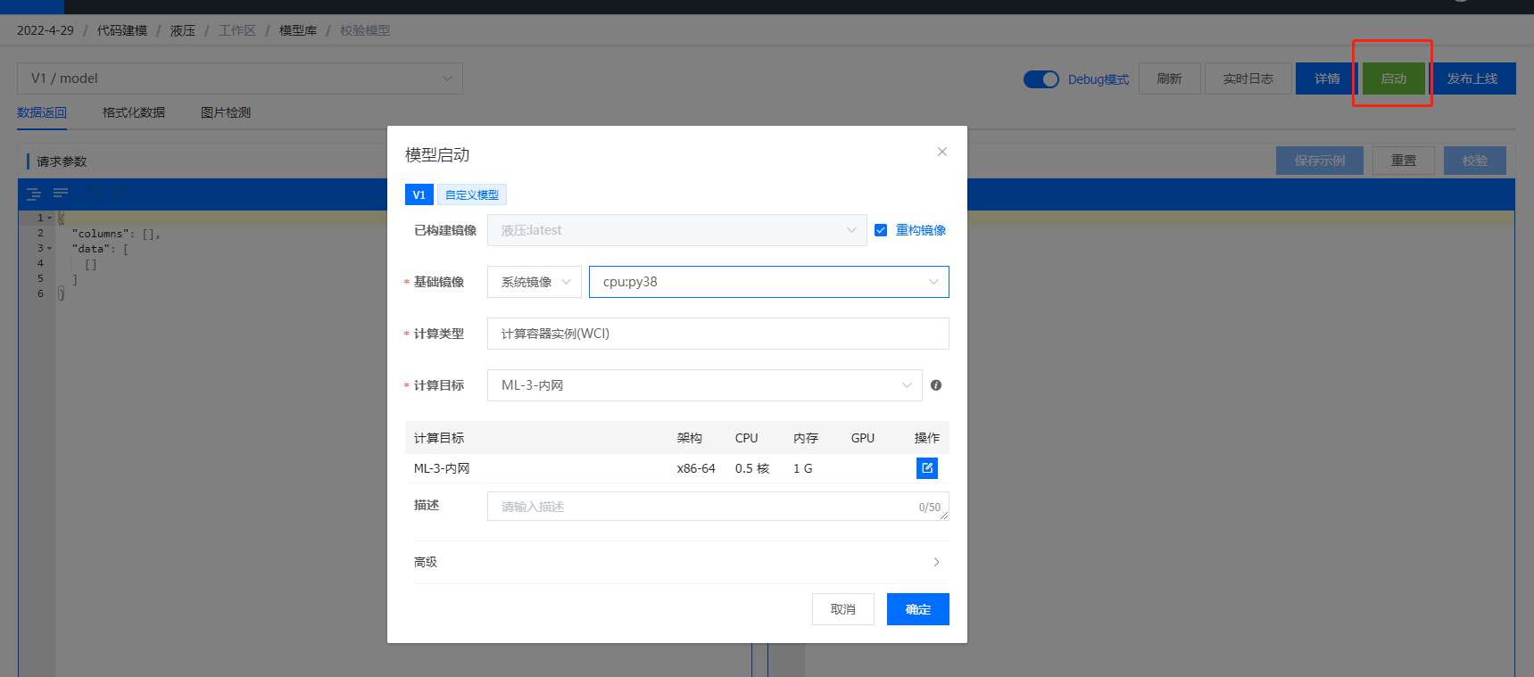This screenshot has width=1534, height=677.
Task: Click the "columns" line in JSON editor
Action: pyautogui.click(x=116, y=234)
